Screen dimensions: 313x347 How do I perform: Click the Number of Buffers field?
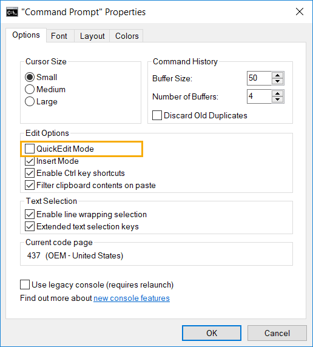click(259, 96)
